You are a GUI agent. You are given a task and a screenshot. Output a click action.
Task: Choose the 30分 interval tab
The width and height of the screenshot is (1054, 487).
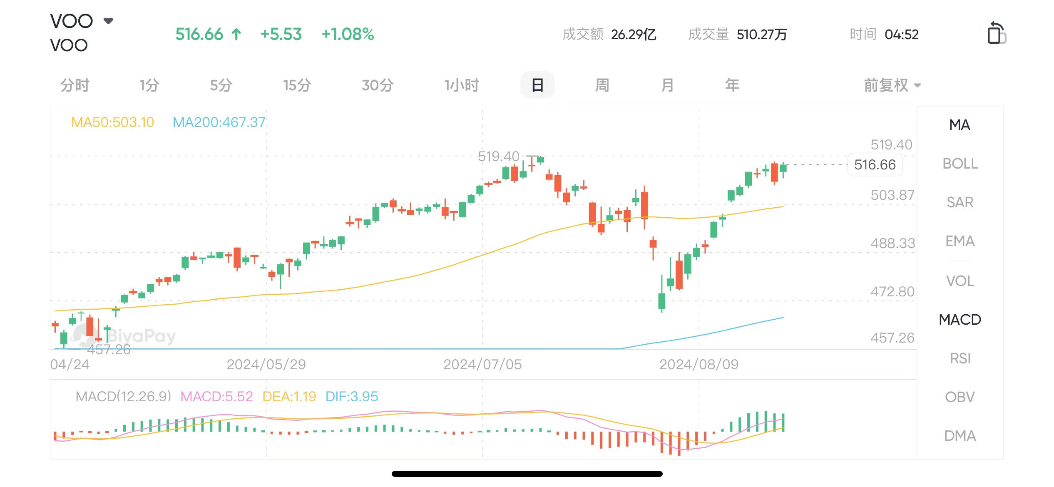[378, 85]
